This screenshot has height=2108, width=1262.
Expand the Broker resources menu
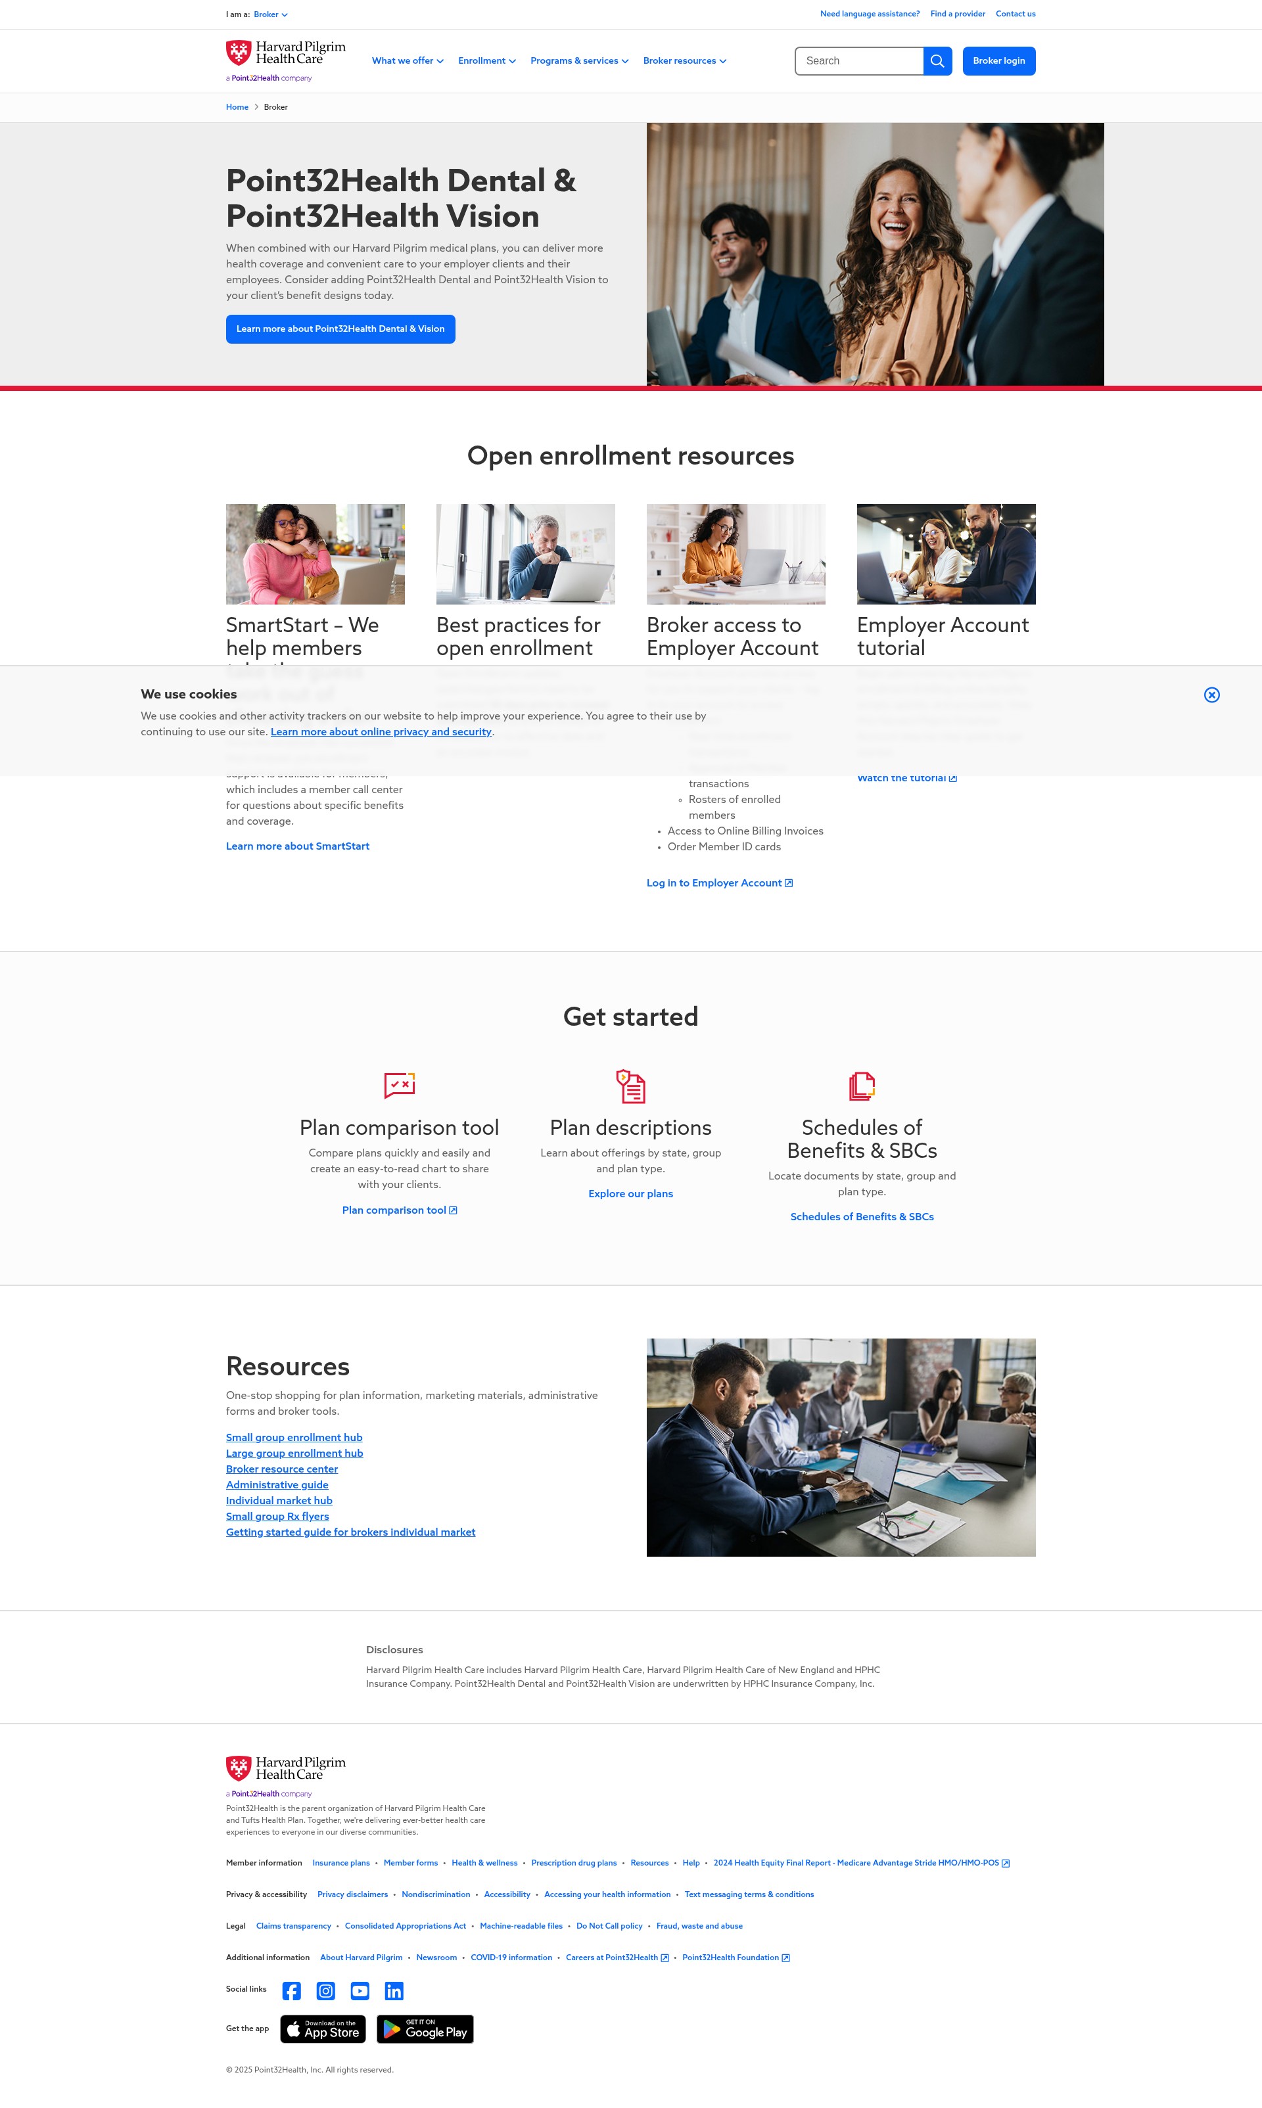[685, 61]
